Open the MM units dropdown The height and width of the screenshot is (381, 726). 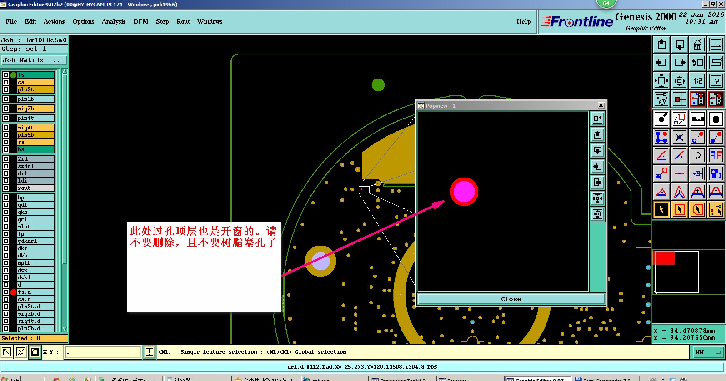pos(708,352)
